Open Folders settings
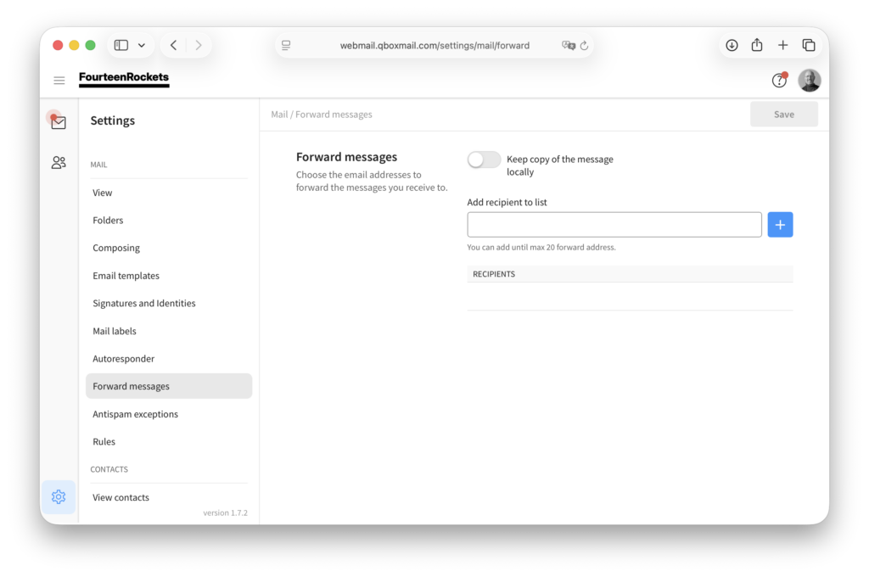Image resolution: width=869 pixels, height=577 pixels. pyautogui.click(x=169, y=220)
